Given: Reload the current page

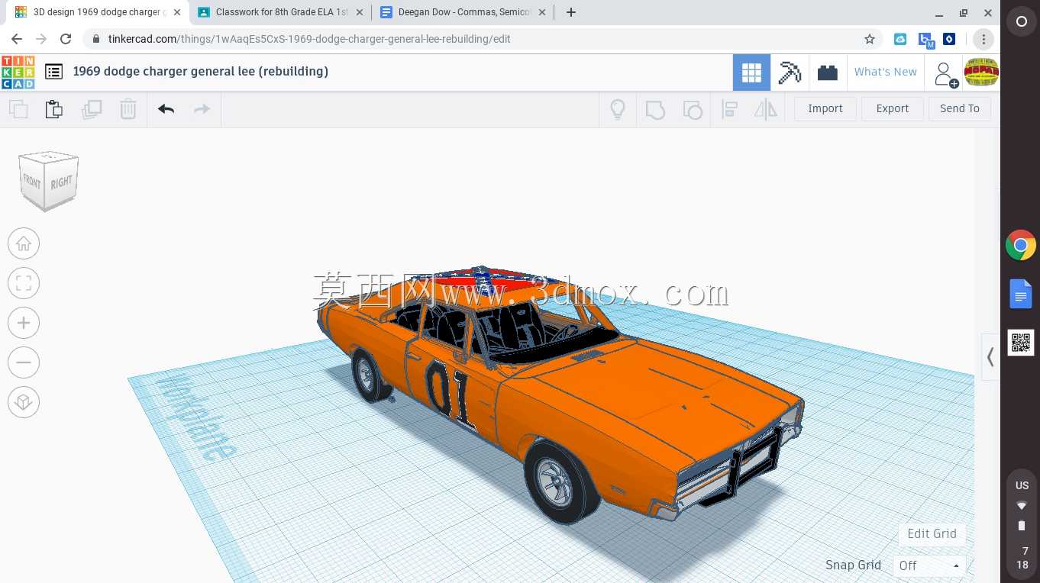Looking at the screenshot, I should [x=66, y=39].
